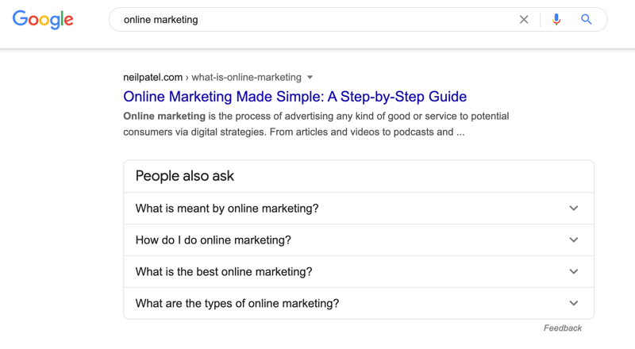Clear the search query with the X icon
Screen dimensions: 635x349
click(524, 20)
